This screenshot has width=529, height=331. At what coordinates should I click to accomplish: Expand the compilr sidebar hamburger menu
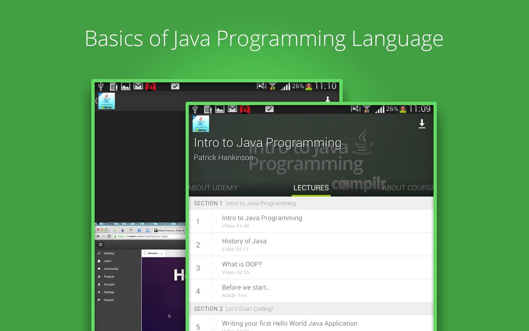(x=100, y=244)
